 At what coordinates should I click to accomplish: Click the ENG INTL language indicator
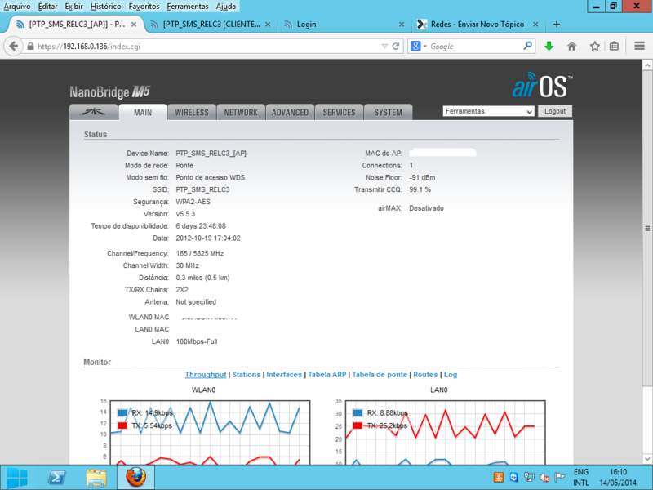click(x=581, y=478)
